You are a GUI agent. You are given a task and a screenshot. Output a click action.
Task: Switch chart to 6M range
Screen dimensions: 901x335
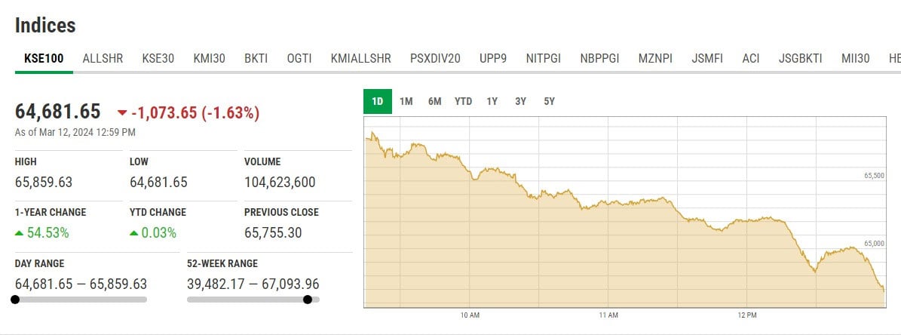point(434,101)
